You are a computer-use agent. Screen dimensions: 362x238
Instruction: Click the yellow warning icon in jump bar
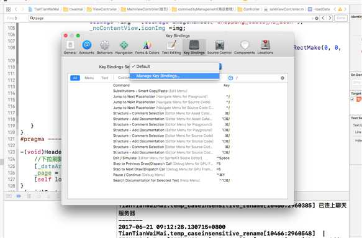click(x=340, y=9)
